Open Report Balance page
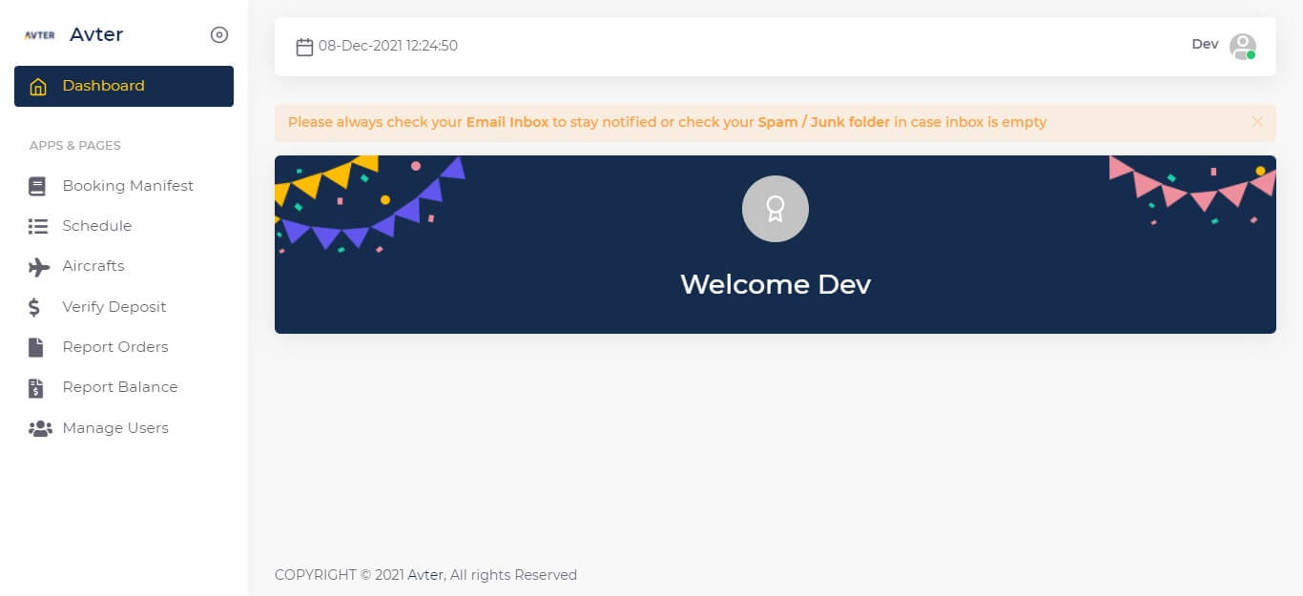The image size is (1303, 596). click(124, 387)
